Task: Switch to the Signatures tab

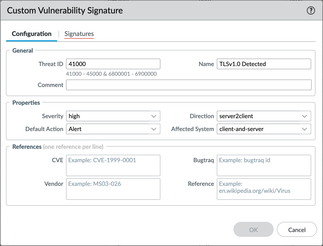Action: tap(79, 34)
